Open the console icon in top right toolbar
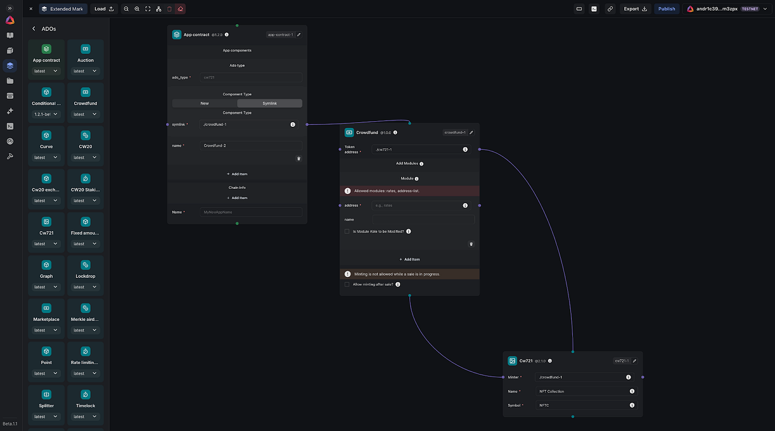 coord(594,9)
